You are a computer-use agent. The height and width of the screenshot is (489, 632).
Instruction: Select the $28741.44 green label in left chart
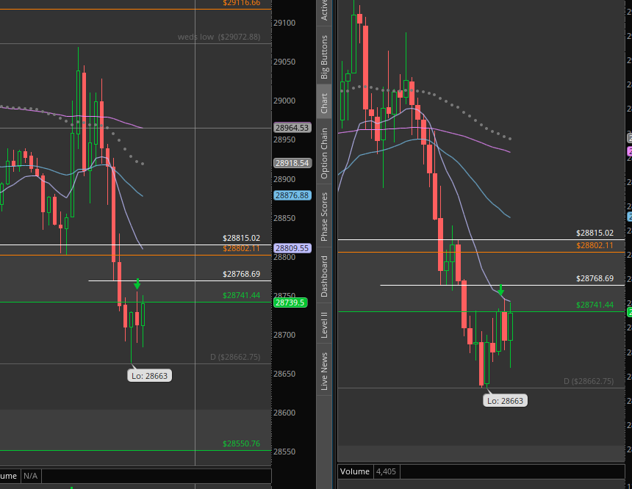click(x=242, y=295)
